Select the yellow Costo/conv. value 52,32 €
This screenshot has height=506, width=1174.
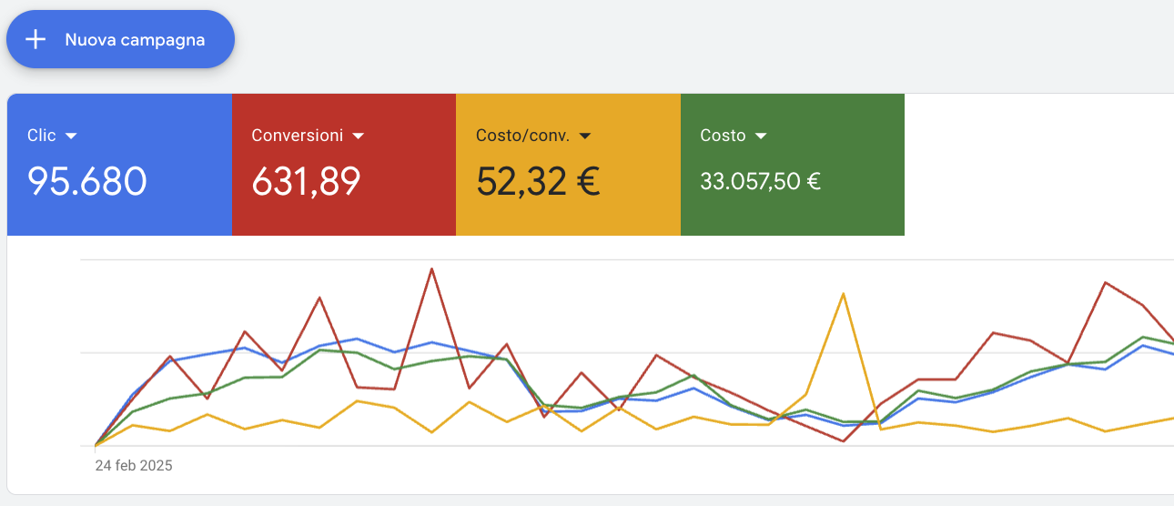click(x=538, y=181)
